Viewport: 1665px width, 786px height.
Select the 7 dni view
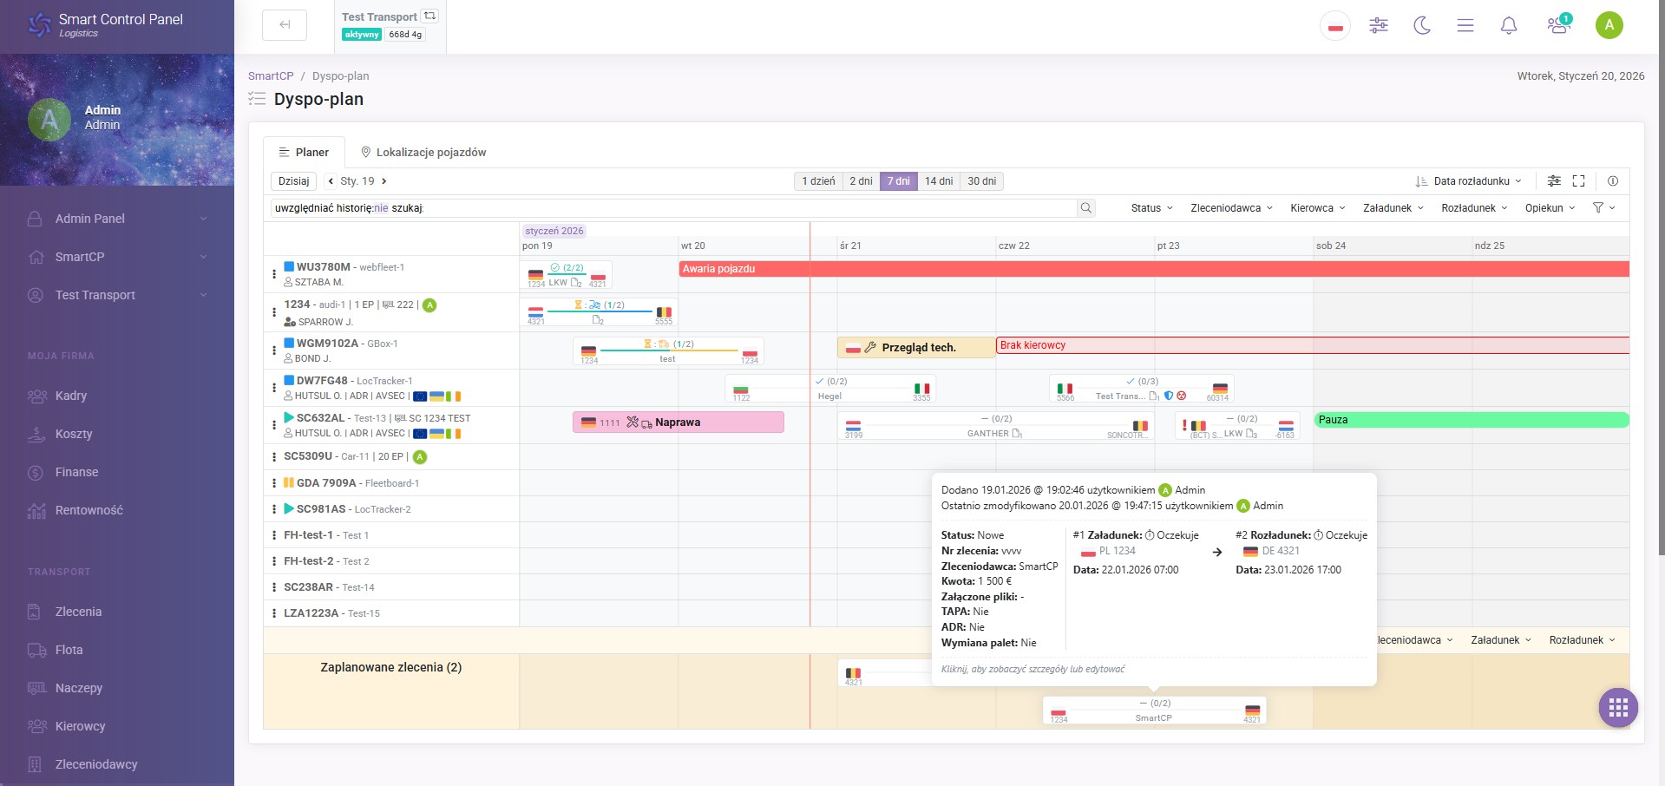click(x=899, y=181)
